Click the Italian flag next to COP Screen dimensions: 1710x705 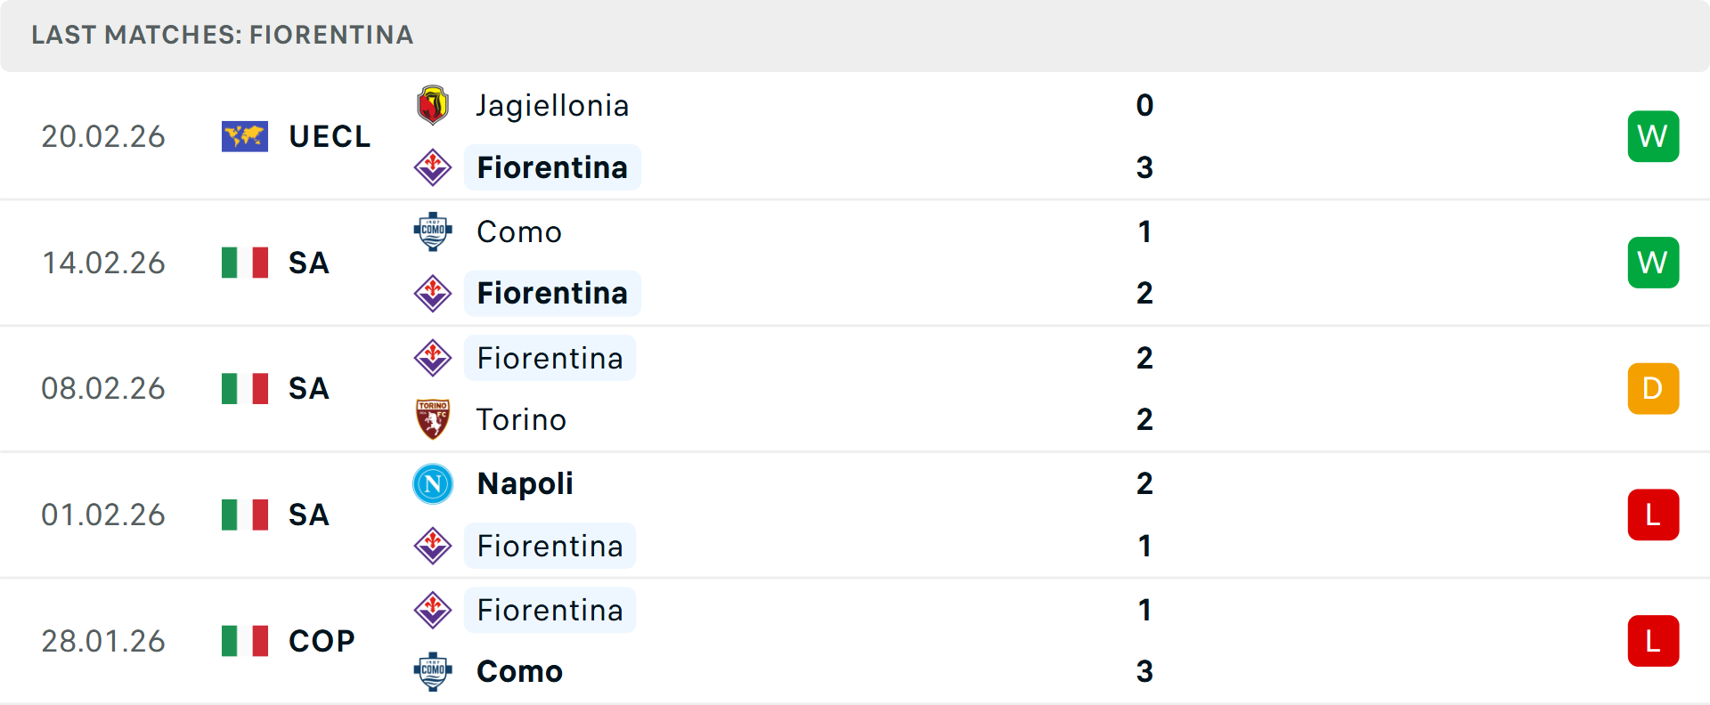(244, 640)
